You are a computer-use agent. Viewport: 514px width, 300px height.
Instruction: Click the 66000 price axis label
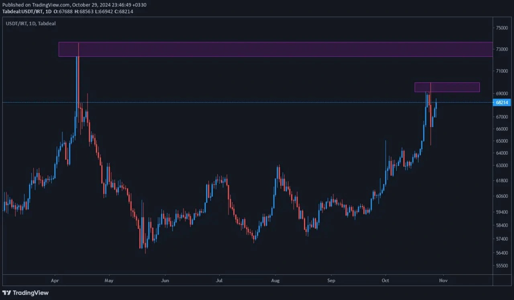[502, 129]
